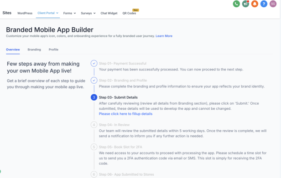Viewport: 281px width, 178px height.
Task: Click the 'Branded Mobile App Builder' heading
Action: [x=50, y=30]
